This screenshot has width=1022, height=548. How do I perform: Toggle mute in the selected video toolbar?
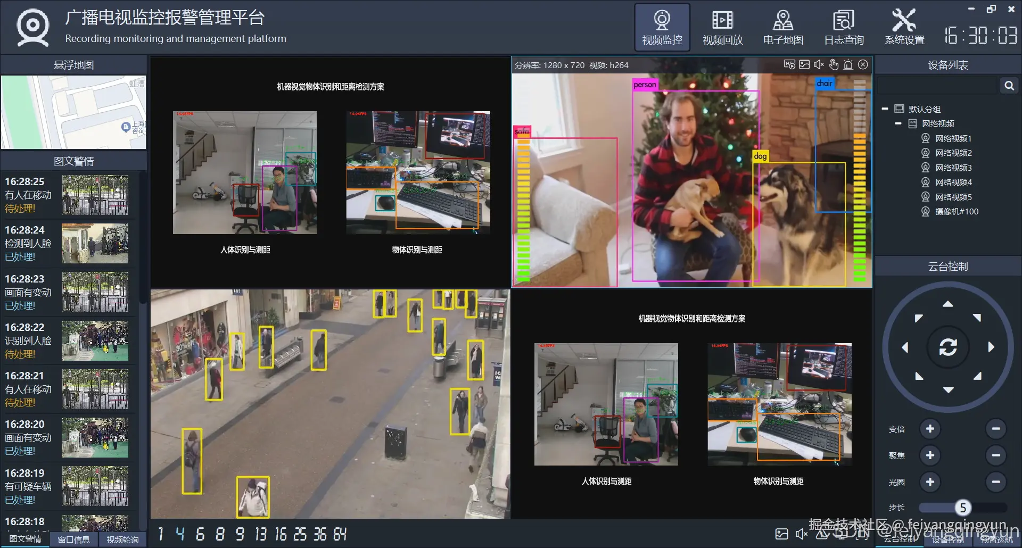[x=819, y=65]
